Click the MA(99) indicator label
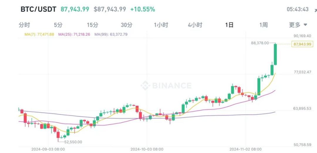The width and height of the screenshot is (317, 153). [111, 34]
